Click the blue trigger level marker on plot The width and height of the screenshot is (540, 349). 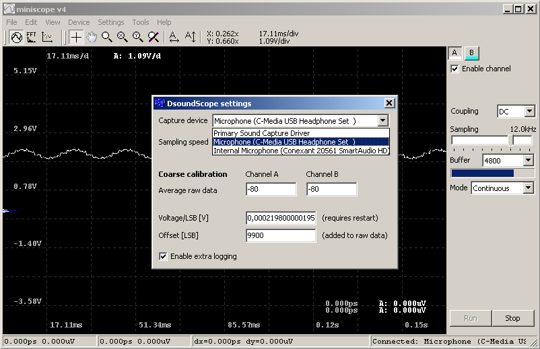point(9,210)
